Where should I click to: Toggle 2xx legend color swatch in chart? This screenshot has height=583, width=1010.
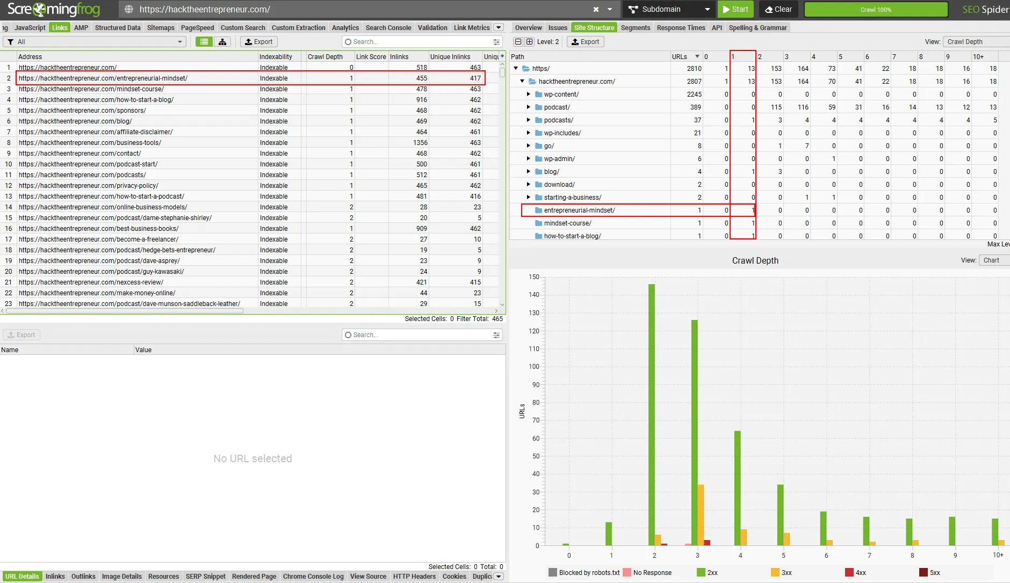coord(701,573)
